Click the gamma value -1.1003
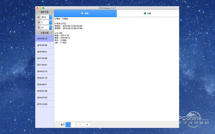The height and width of the screenshot is (134, 215). click(x=63, y=43)
